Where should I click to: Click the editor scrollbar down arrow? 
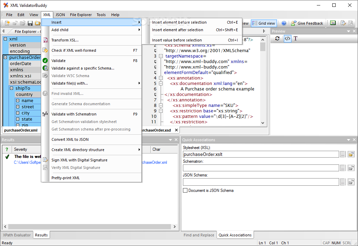[263, 123]
